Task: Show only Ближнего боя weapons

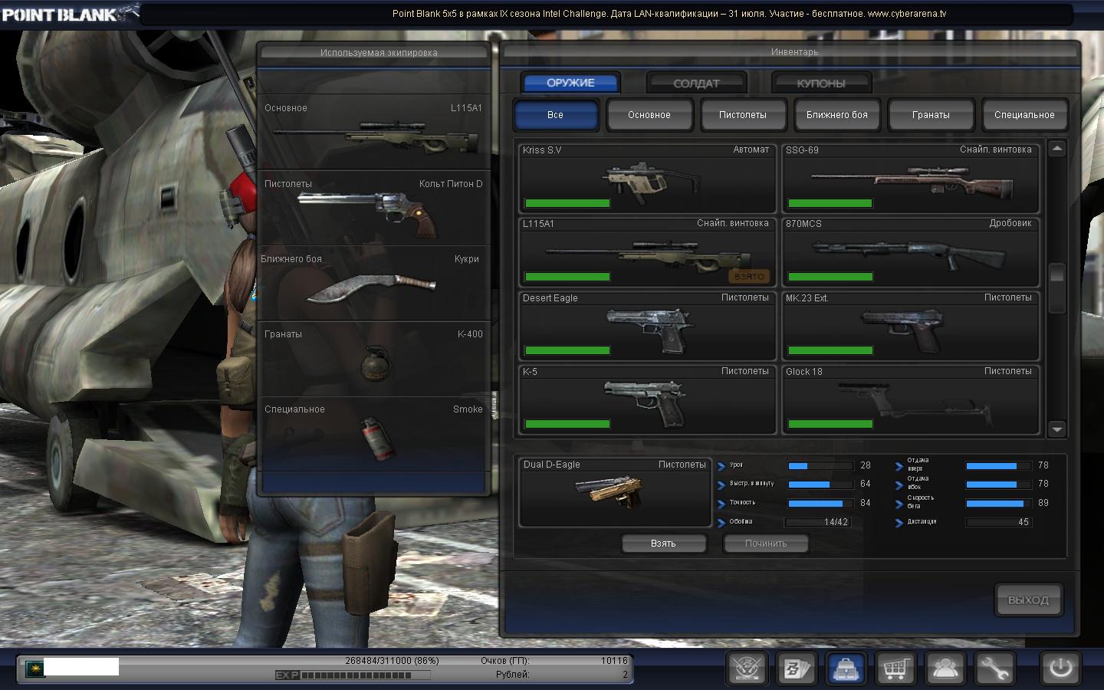Action: point(836,115)
